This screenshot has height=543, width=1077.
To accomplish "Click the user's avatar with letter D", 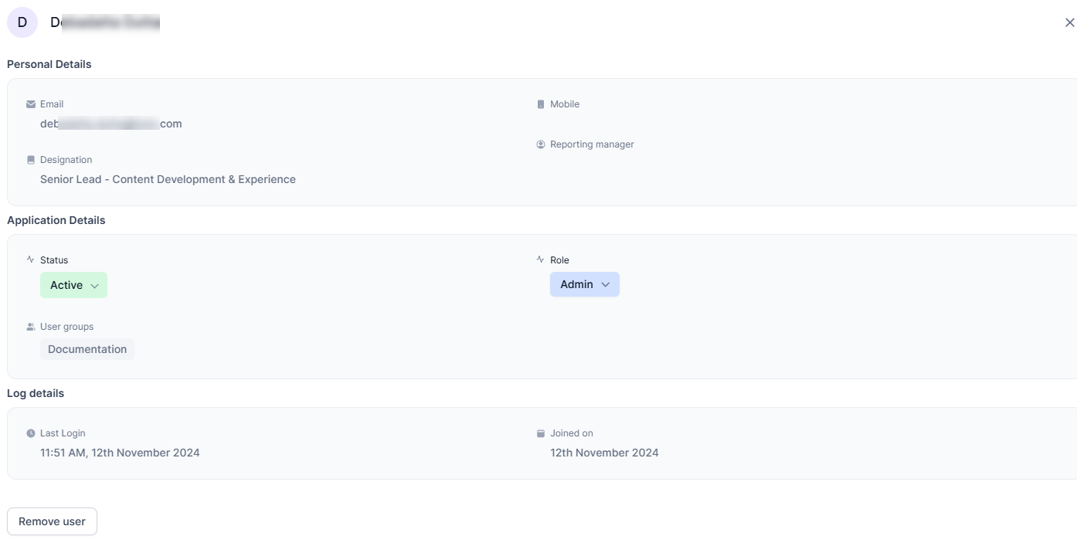I will pos(22,22).
